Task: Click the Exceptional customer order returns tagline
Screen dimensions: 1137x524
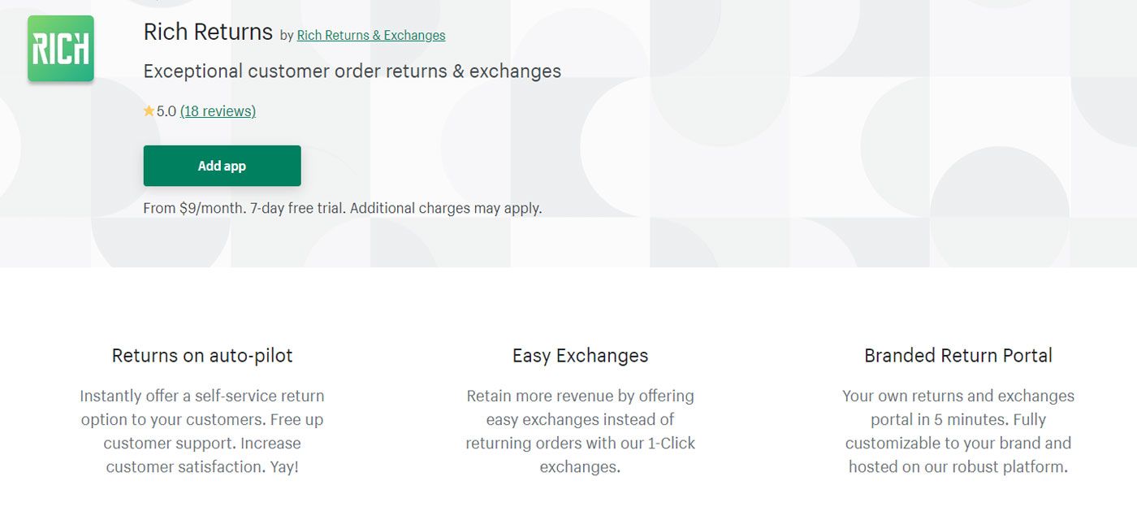Action: [x=352, y=71]
